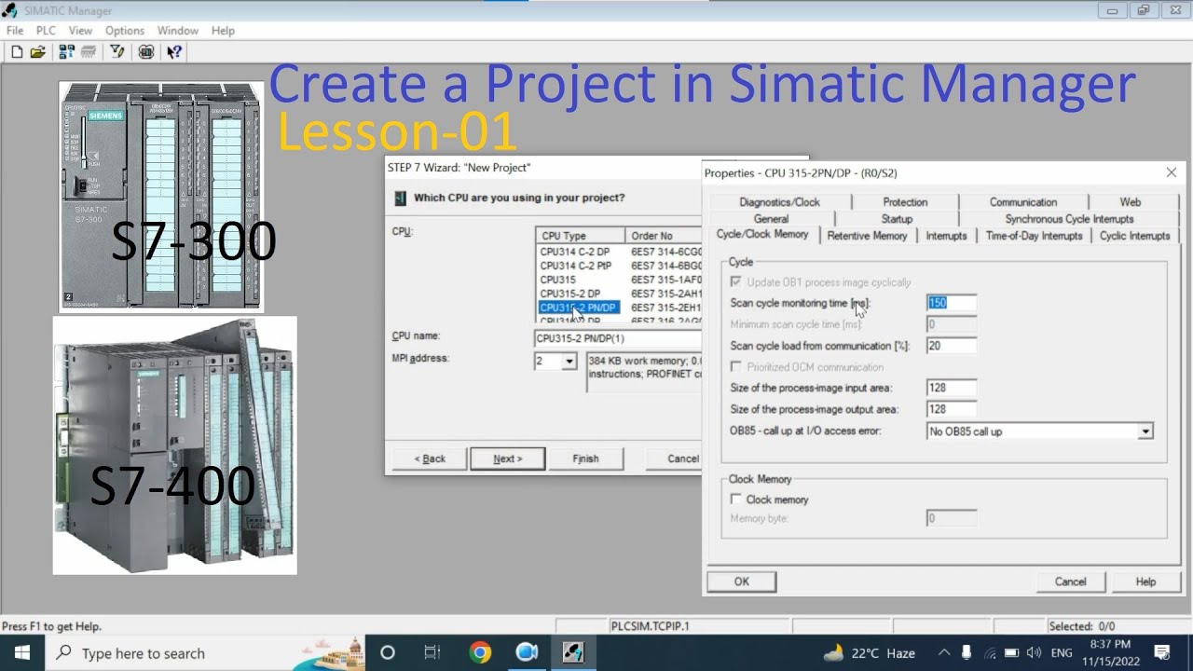The height and width of the screenshot is (671, 1193).
Task: Open the Help menu
Action: [x=223, y=30]
